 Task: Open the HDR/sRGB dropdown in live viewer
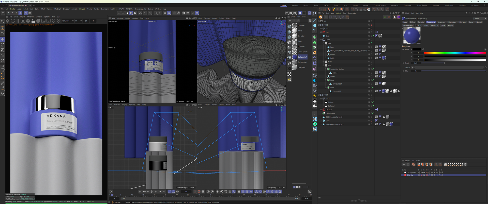tap(68, 21)
